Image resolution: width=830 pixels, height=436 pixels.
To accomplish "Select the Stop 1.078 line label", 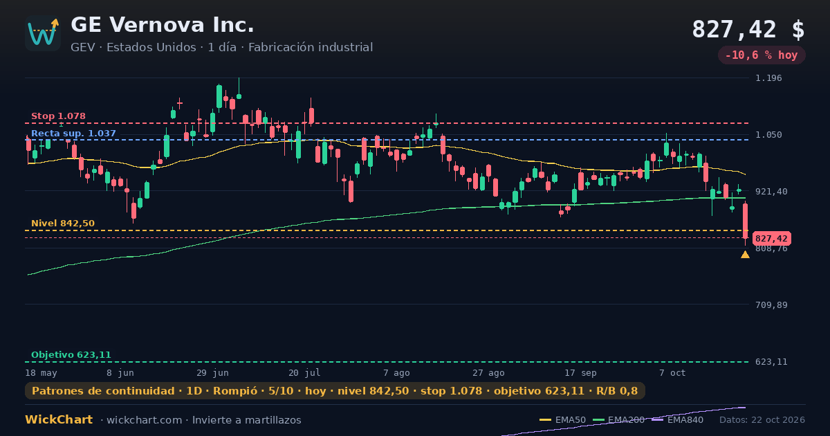I will [58, 116].
